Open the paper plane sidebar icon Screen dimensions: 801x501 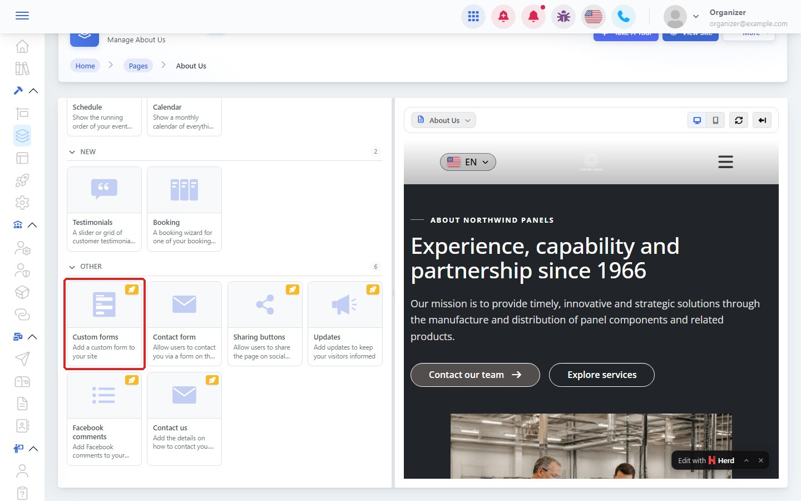point(22,359)
